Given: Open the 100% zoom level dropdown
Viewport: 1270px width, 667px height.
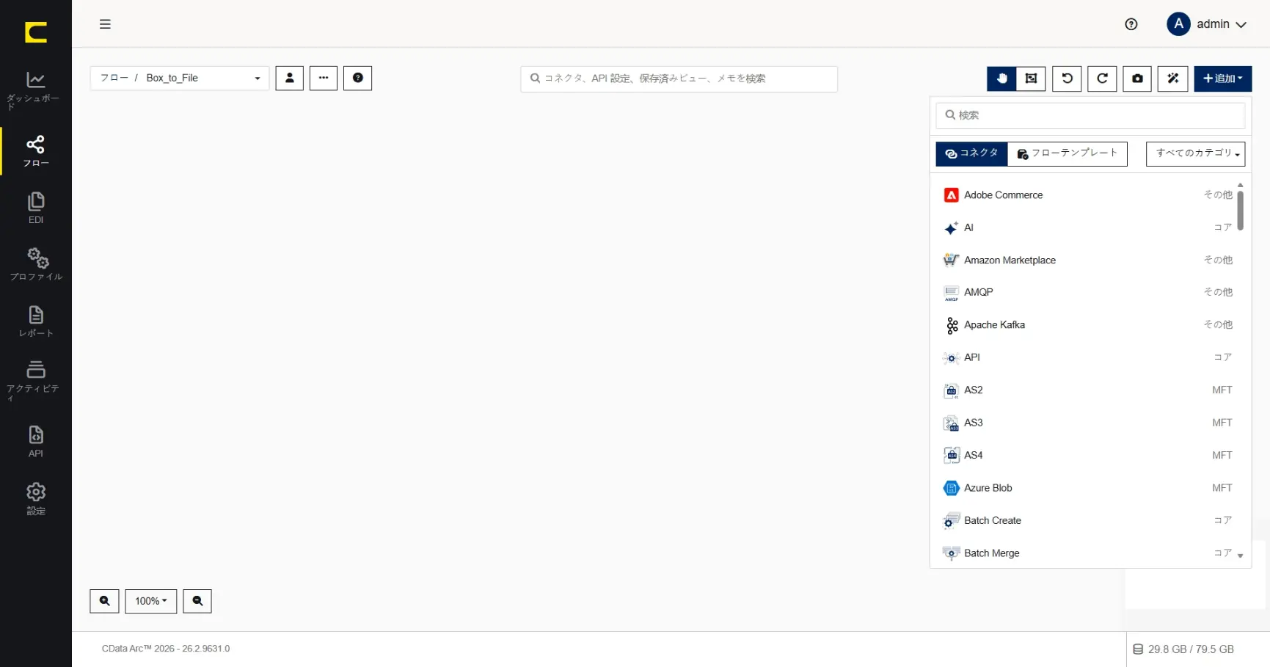Looking at the screenshot, I should pos(151,601).
